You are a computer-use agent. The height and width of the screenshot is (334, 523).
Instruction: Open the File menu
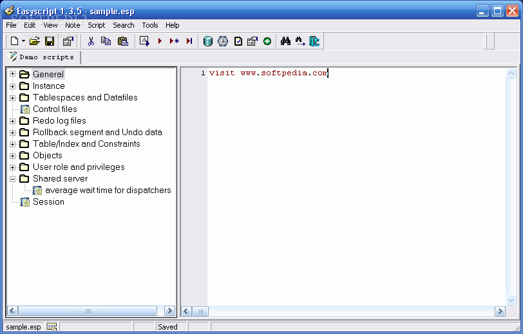(12, 25)
